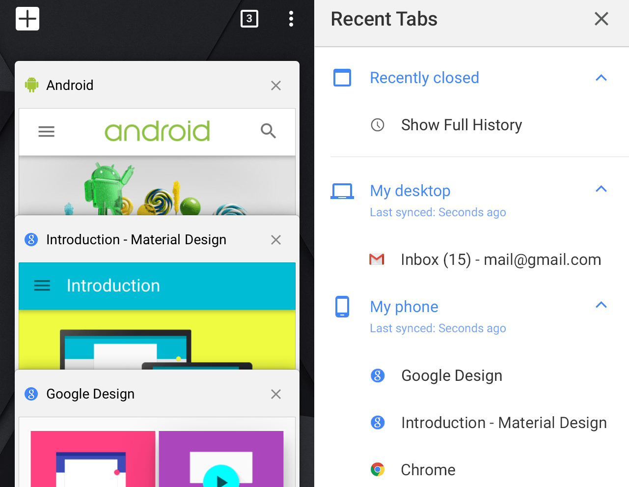Viewport: 629px width, 487px height.
Task: Click the Gmail icon beside Inbox
Action: pos(377,259)
